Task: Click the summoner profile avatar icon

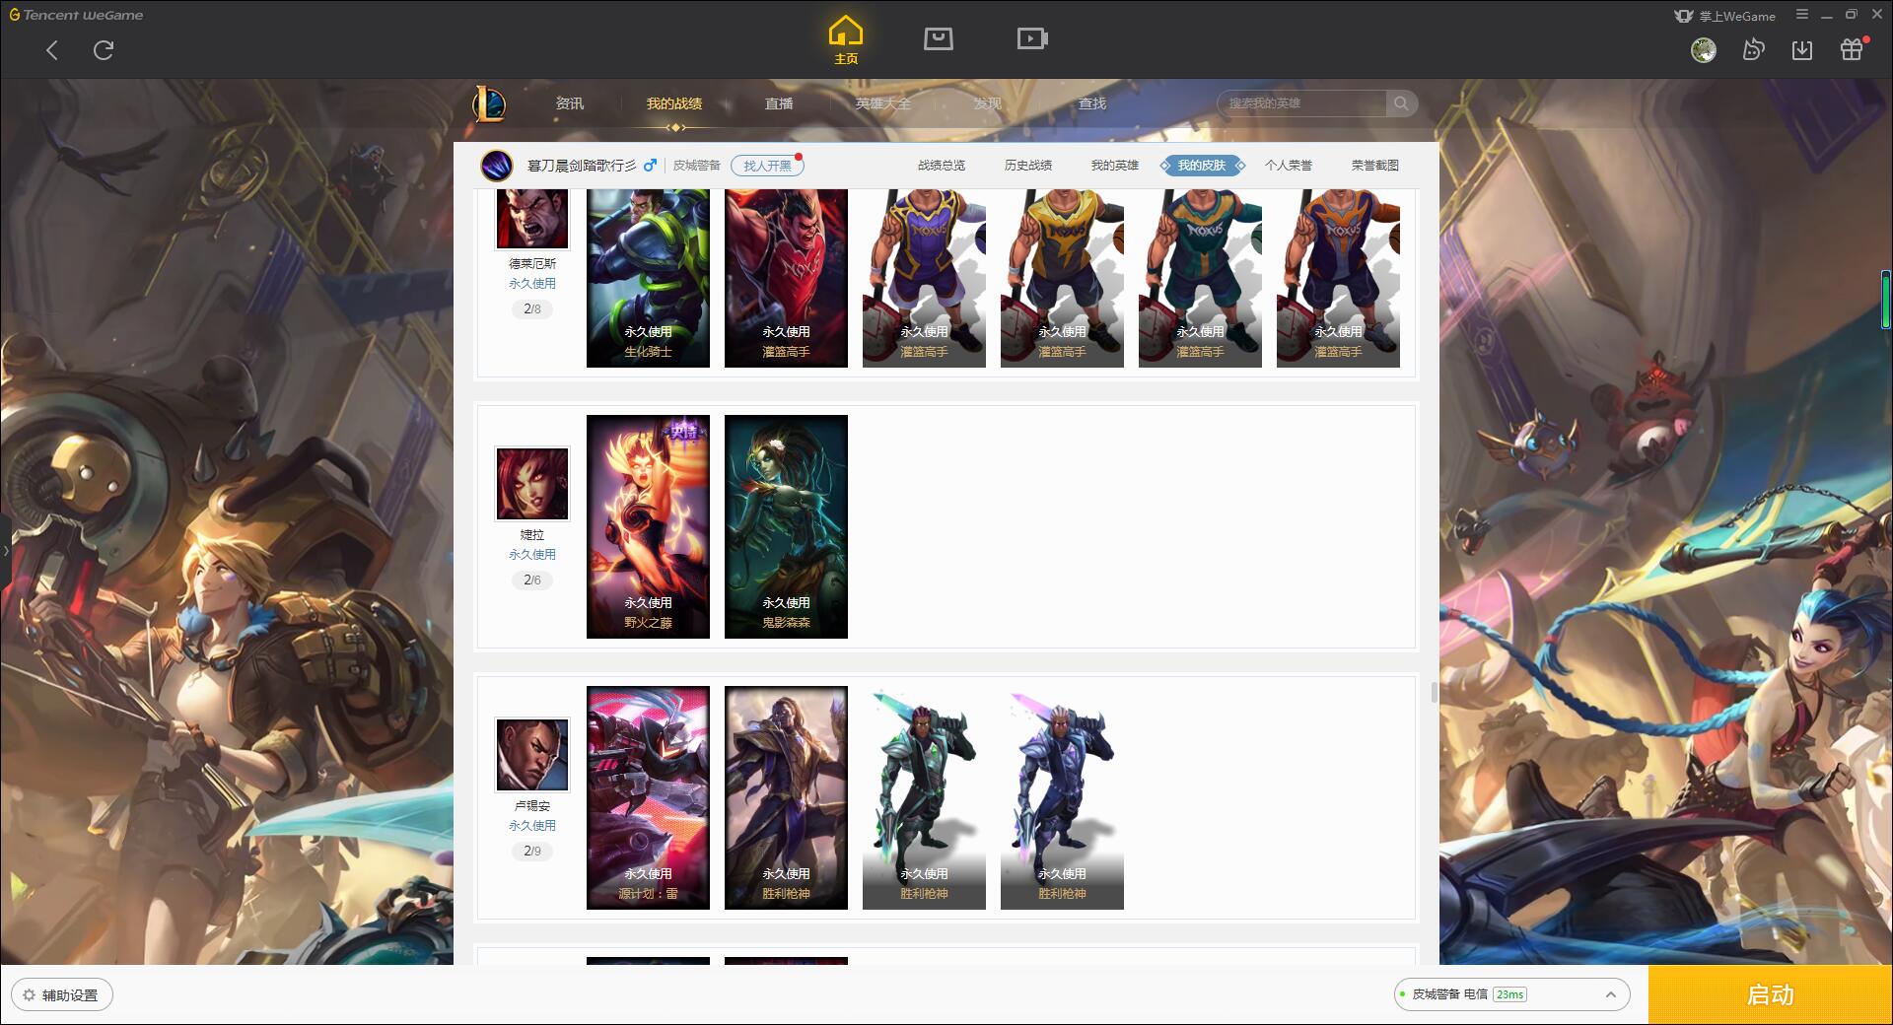Action: 497,166
